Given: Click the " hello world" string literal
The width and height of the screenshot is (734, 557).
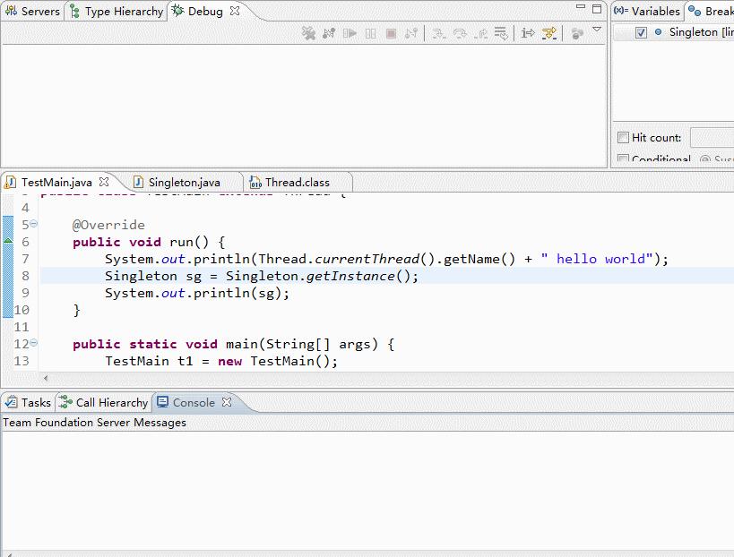Looking at the screenshot, I should point(596,259).
